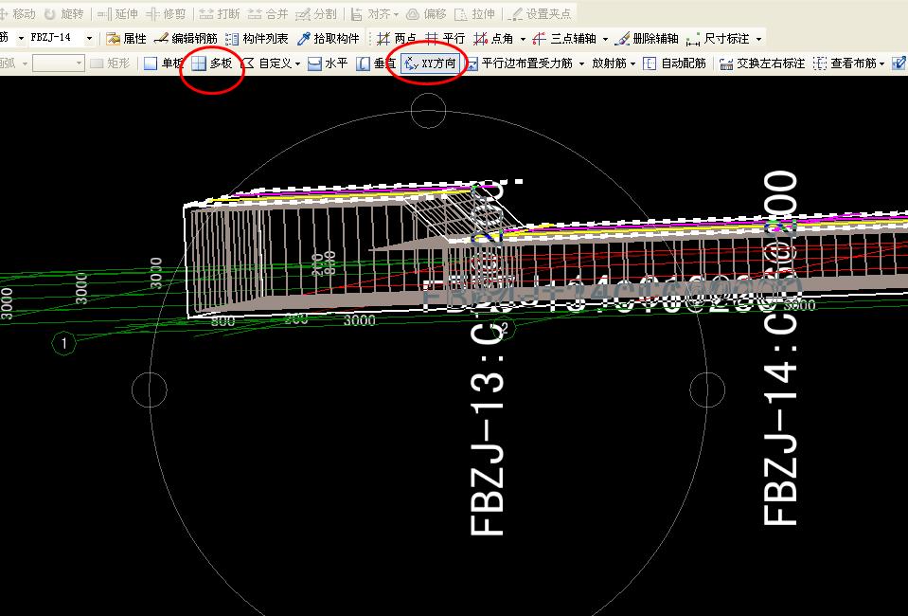
Task: Expand the 点角 dropdown arrow
Action: [x=523, y=39]
